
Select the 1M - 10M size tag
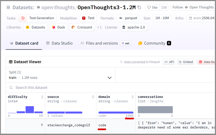point(162,18)
